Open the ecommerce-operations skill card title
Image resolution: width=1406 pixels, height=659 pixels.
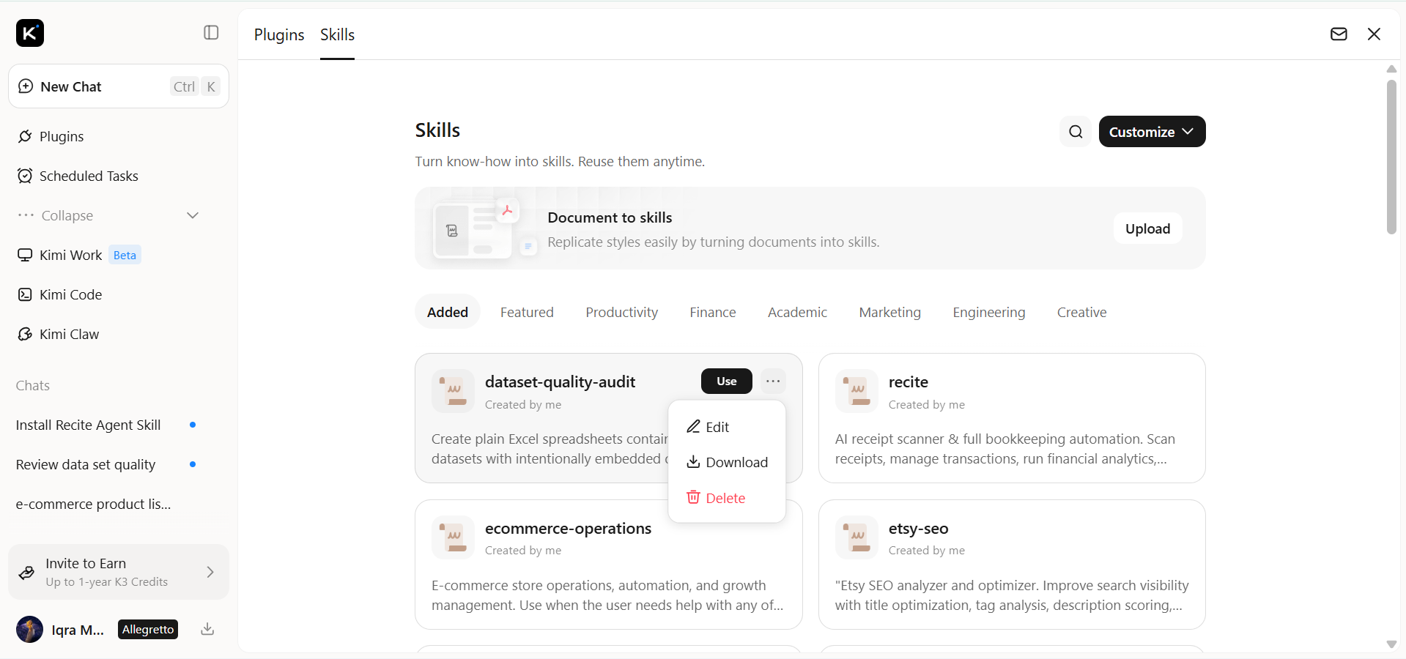click(x=568, y=528)
